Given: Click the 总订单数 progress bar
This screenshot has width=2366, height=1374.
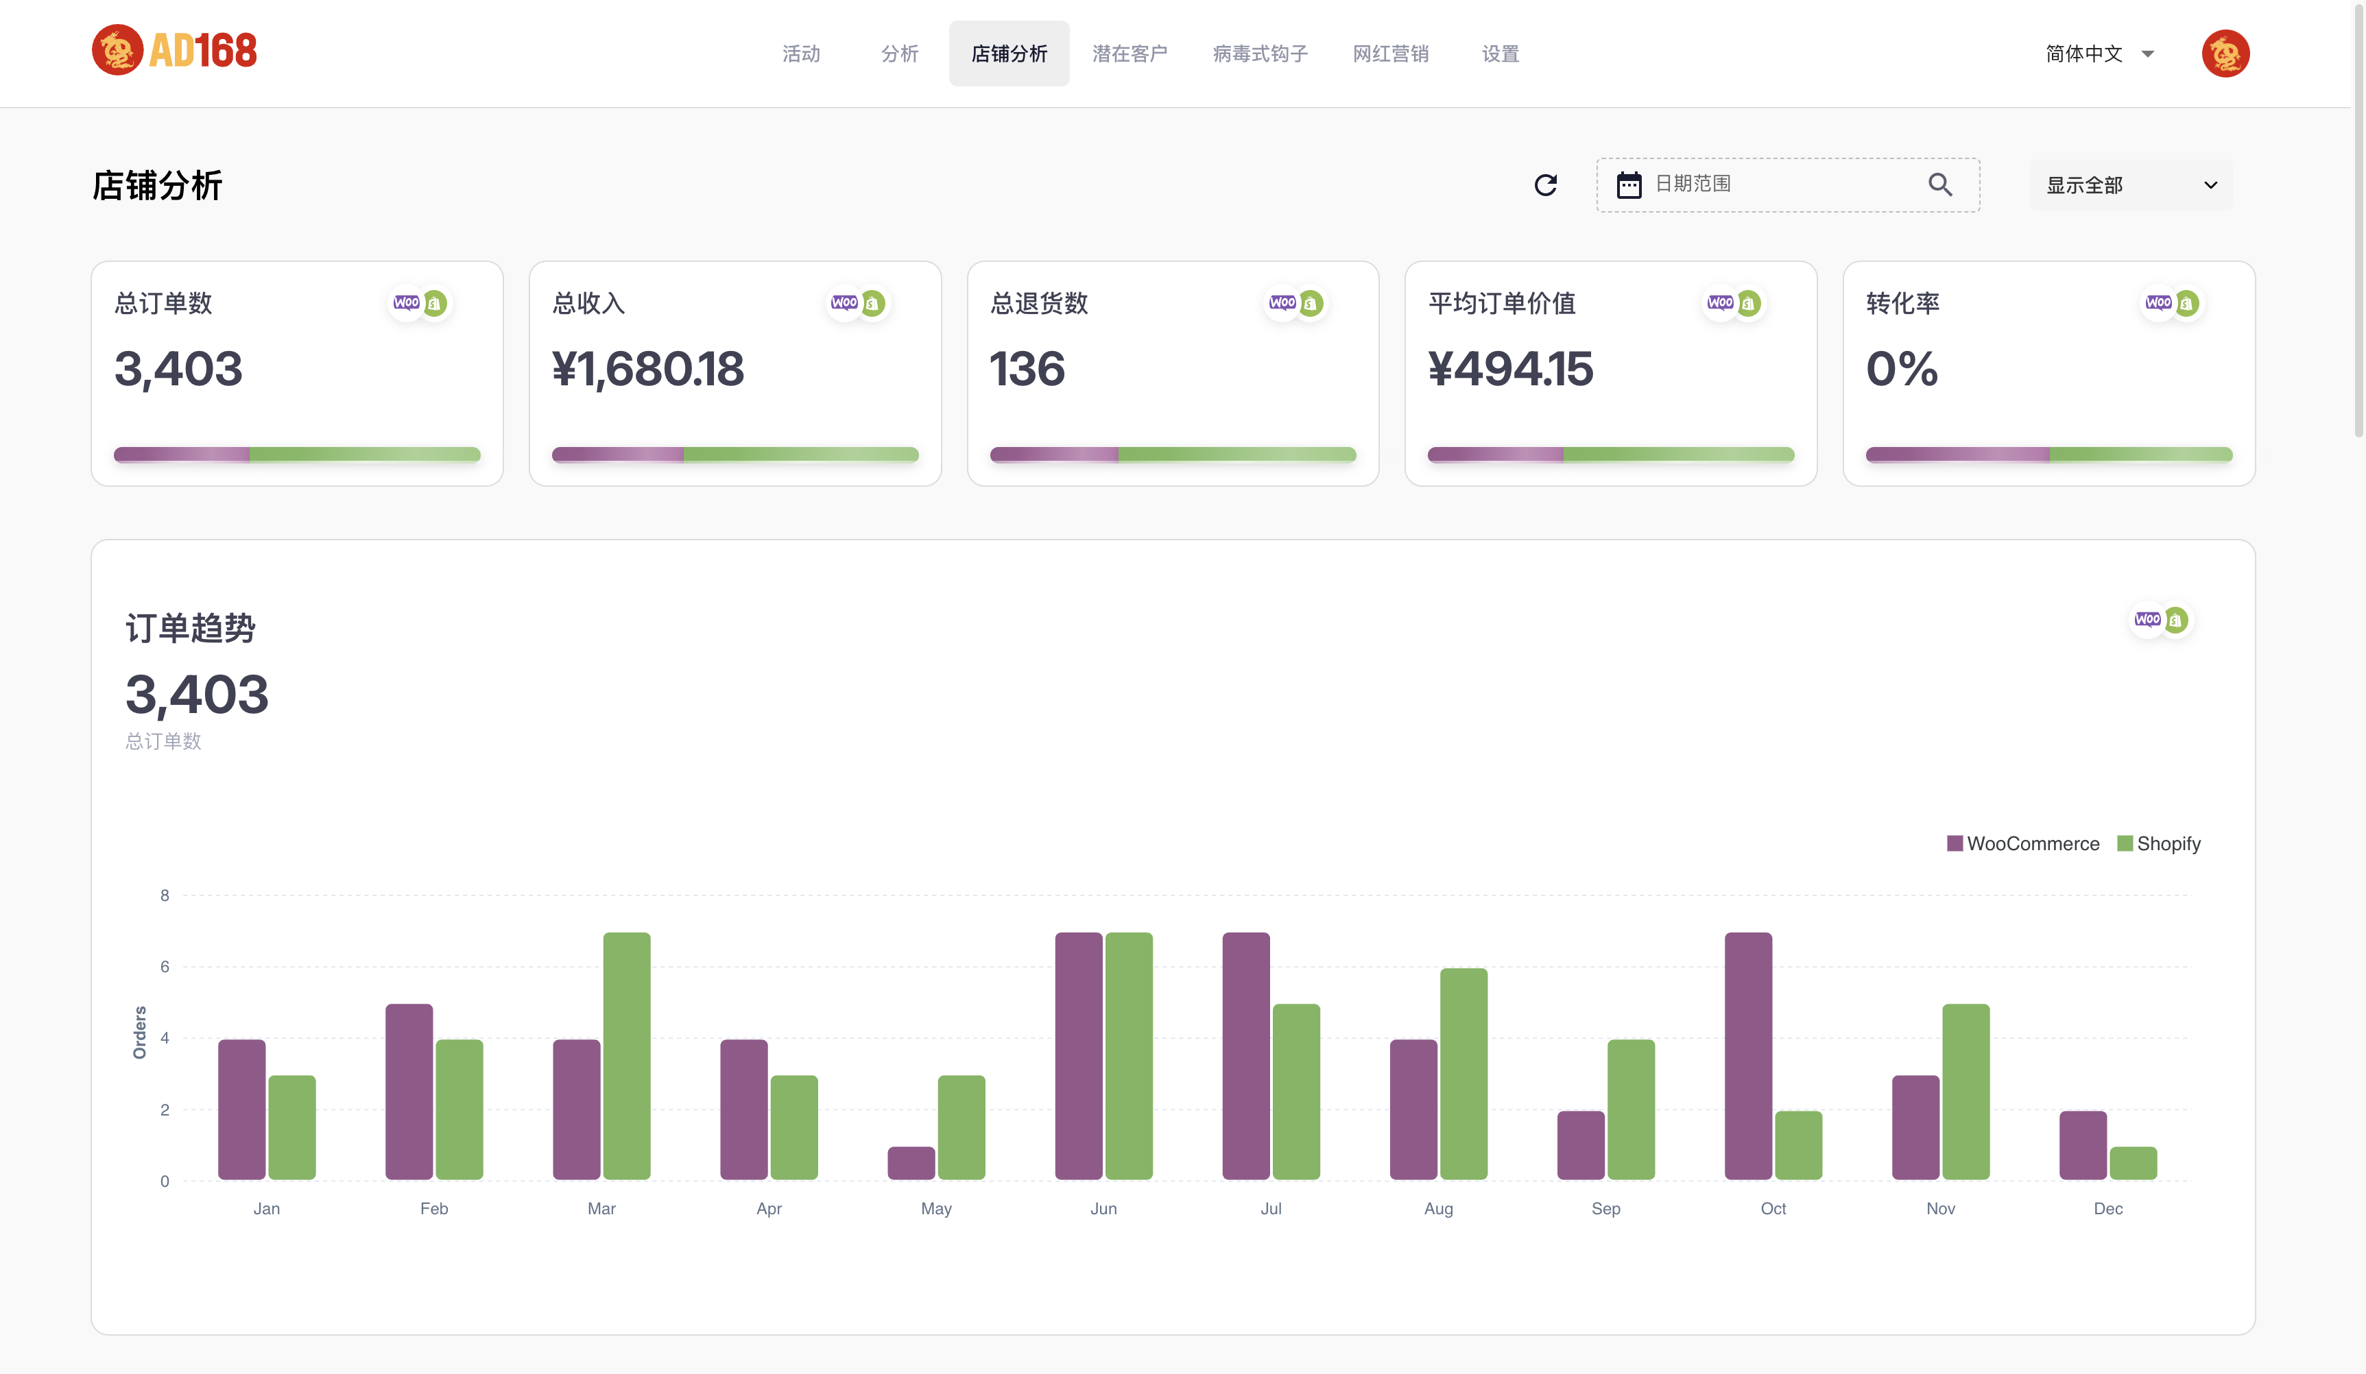Looking at the screenshot, I should tap(297, 455).
